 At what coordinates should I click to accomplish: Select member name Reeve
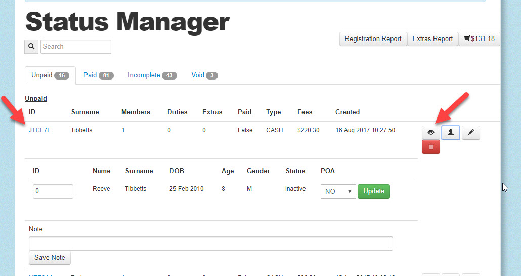point(101,189)
